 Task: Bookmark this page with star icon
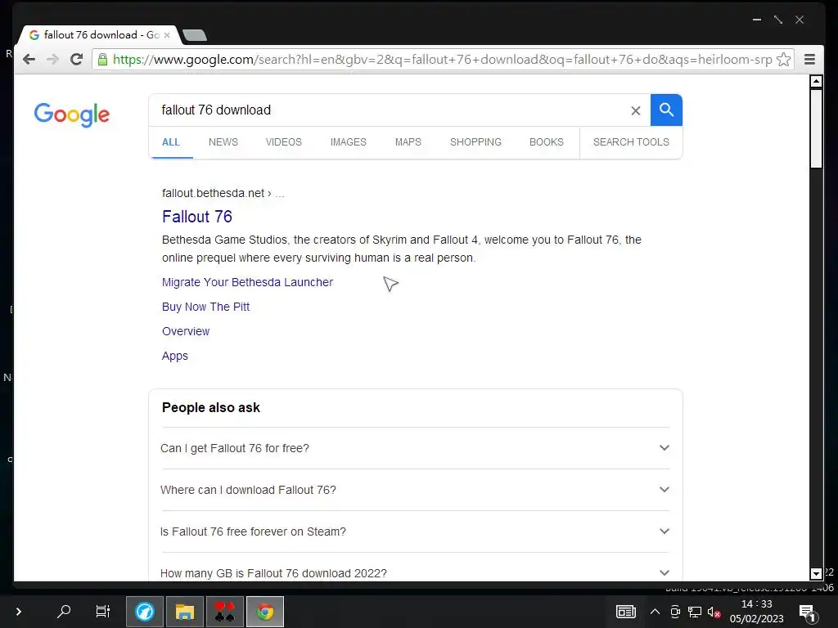[x=783, y=59]
